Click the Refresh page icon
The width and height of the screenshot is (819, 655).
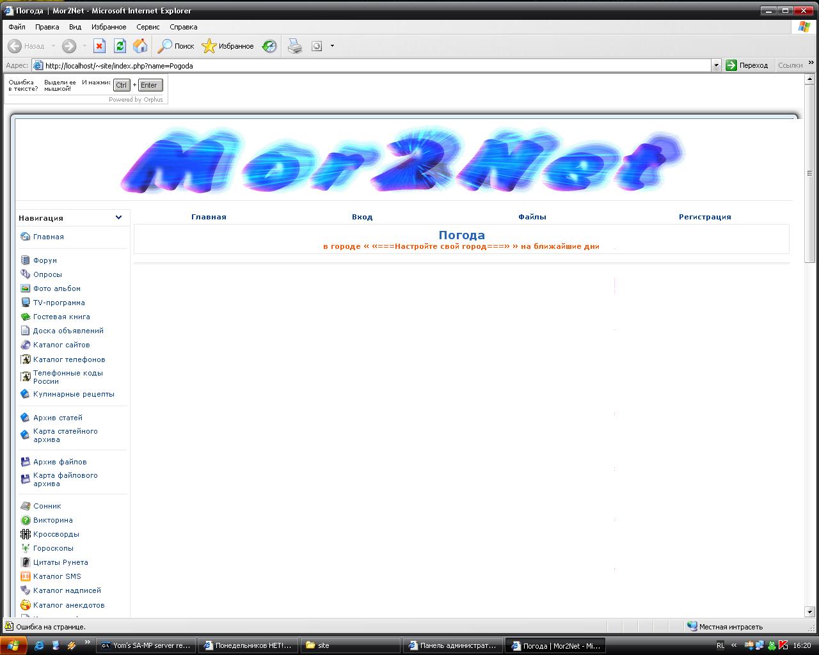(120, 46)
